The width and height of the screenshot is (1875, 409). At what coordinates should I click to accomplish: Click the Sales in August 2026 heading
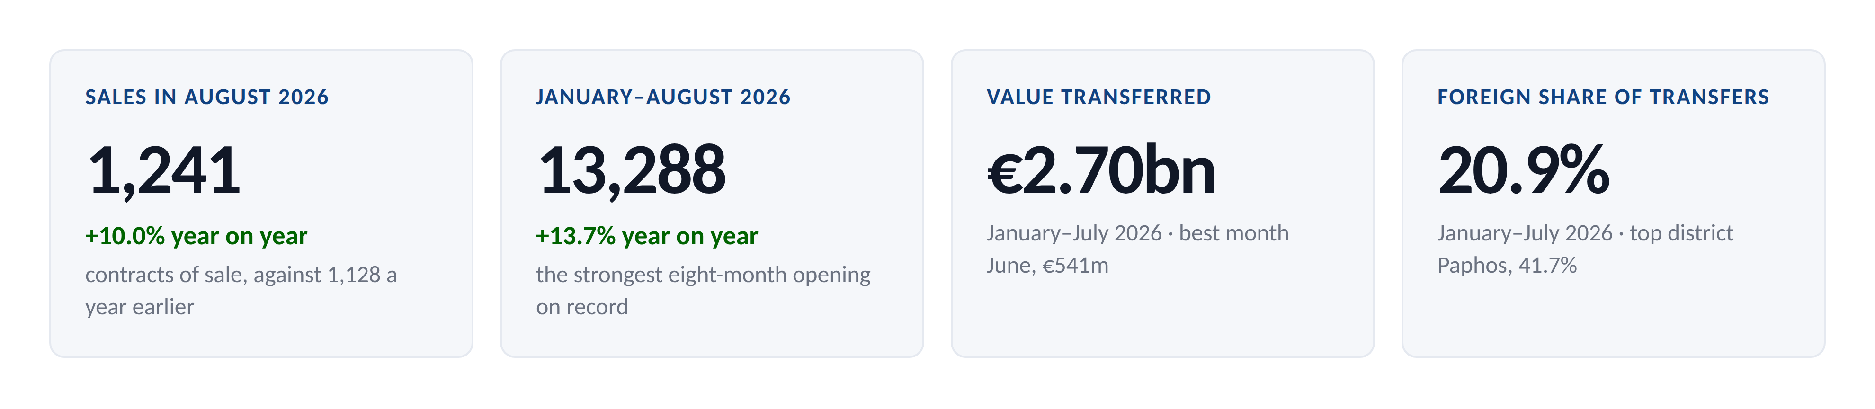[x=207, y=97]
